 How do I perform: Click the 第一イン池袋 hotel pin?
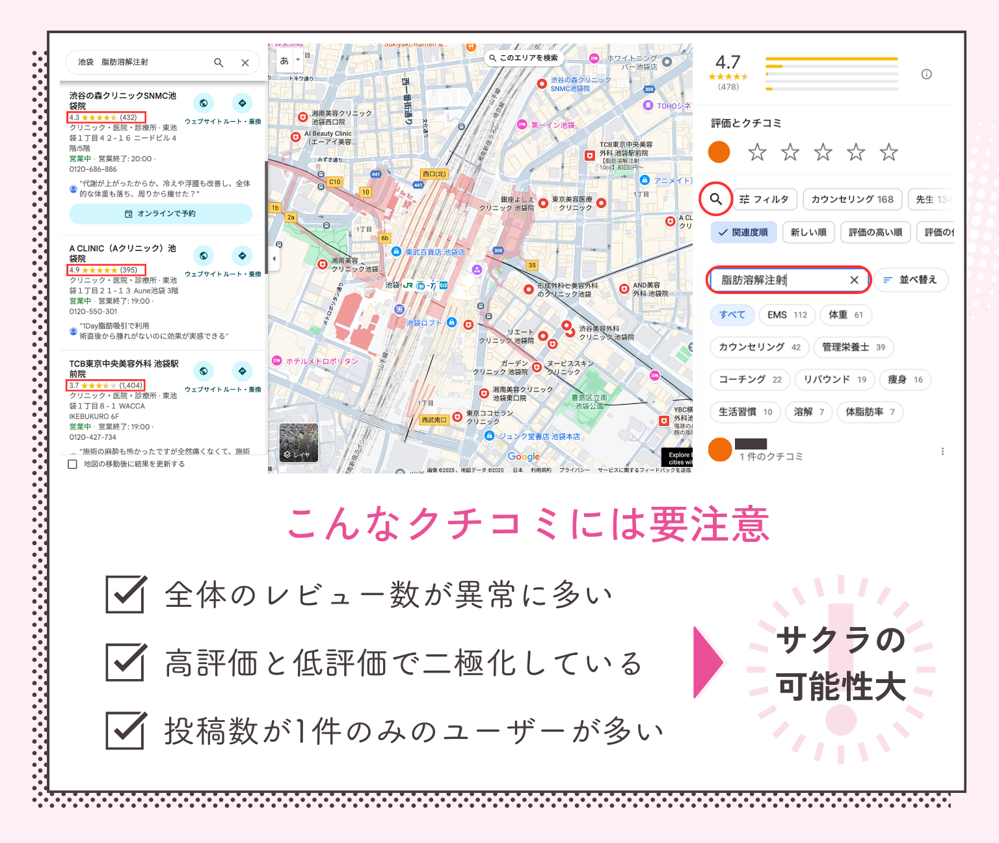[522, 124]
